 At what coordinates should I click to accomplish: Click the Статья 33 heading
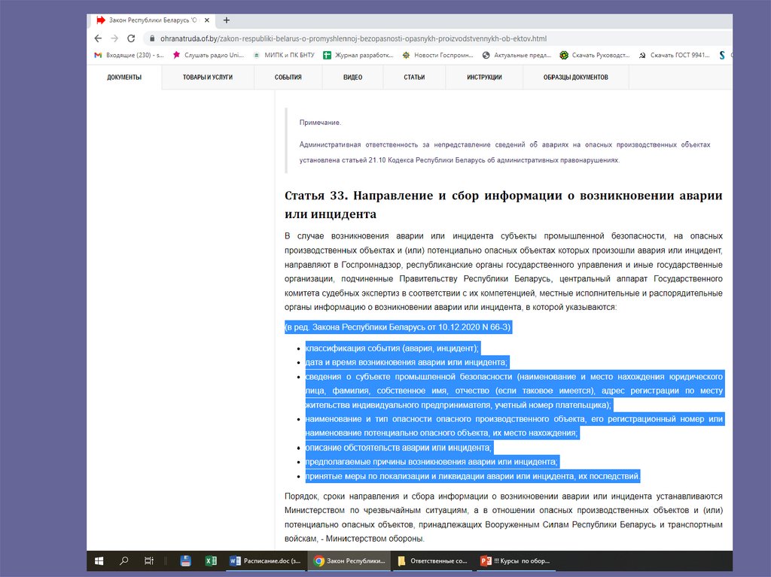pyautogui.click(x=503, y=205)
